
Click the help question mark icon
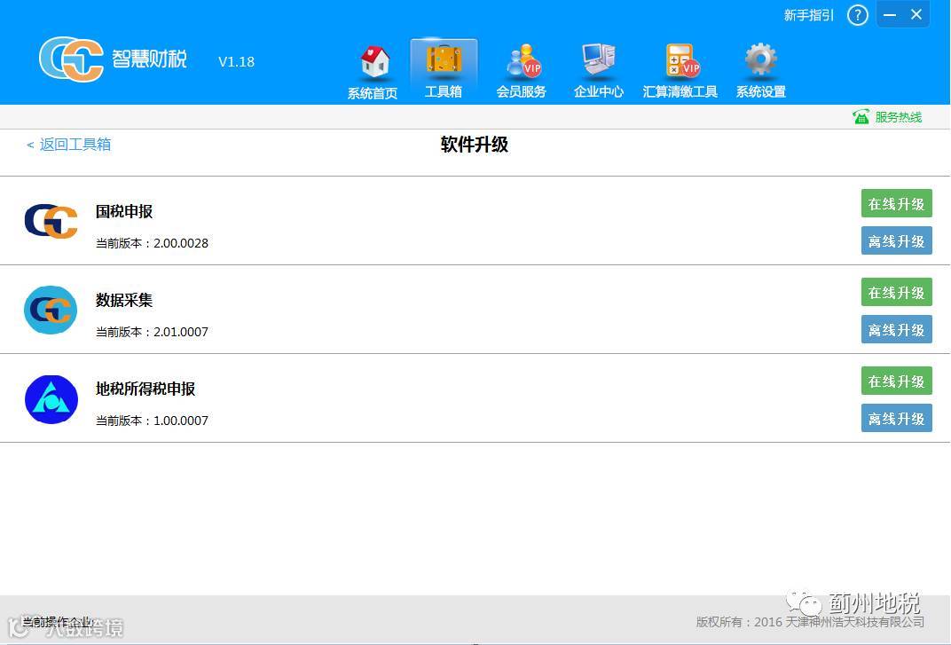858,15
